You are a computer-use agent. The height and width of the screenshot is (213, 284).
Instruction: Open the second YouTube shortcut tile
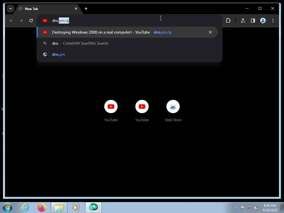[142, 111]
